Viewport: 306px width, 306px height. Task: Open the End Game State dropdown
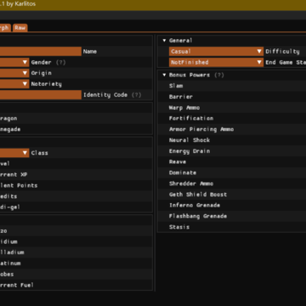click(216, 62)
